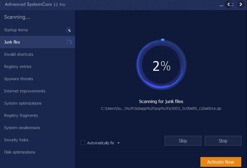Screen dimensions: 247x168
Task: Click the scanned file path text
Action: (x=161, y=108)
